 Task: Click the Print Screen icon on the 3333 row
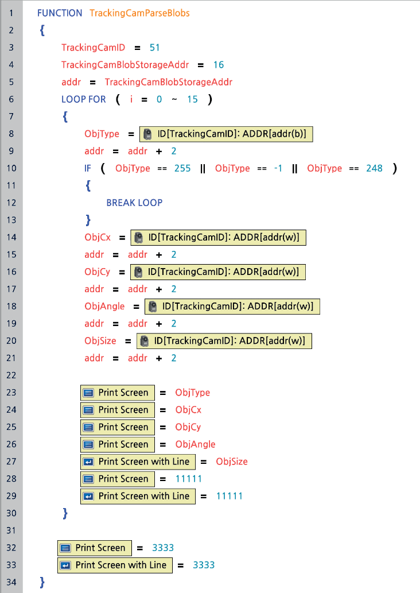point(66,548)
